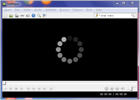Viewport: 140px width, 100px height.
Task: Click the frame step button
Action: [x=51, y=88]
